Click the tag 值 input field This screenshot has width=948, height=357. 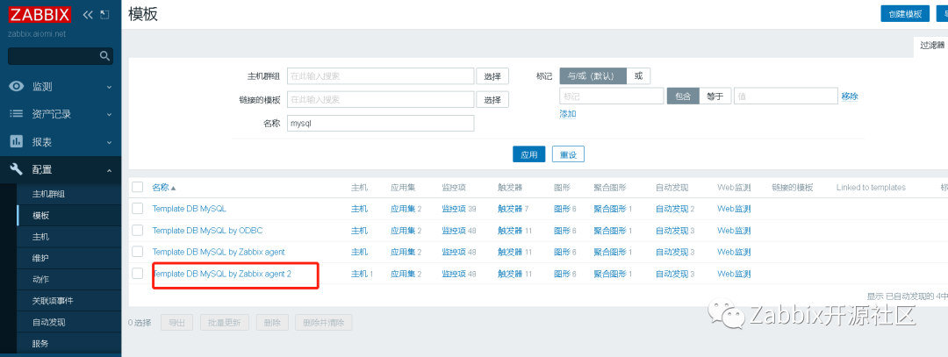pos(785,96)
